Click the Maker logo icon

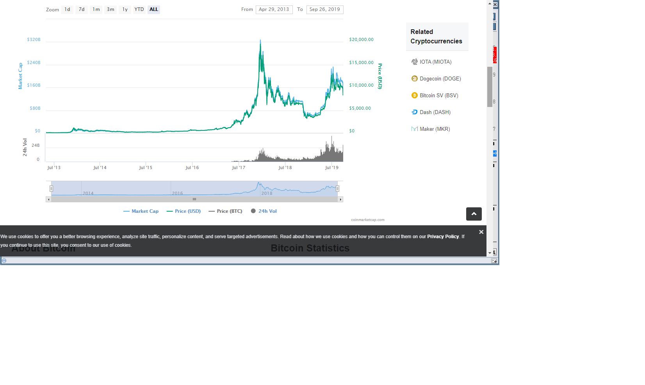(x=415, y=129)
